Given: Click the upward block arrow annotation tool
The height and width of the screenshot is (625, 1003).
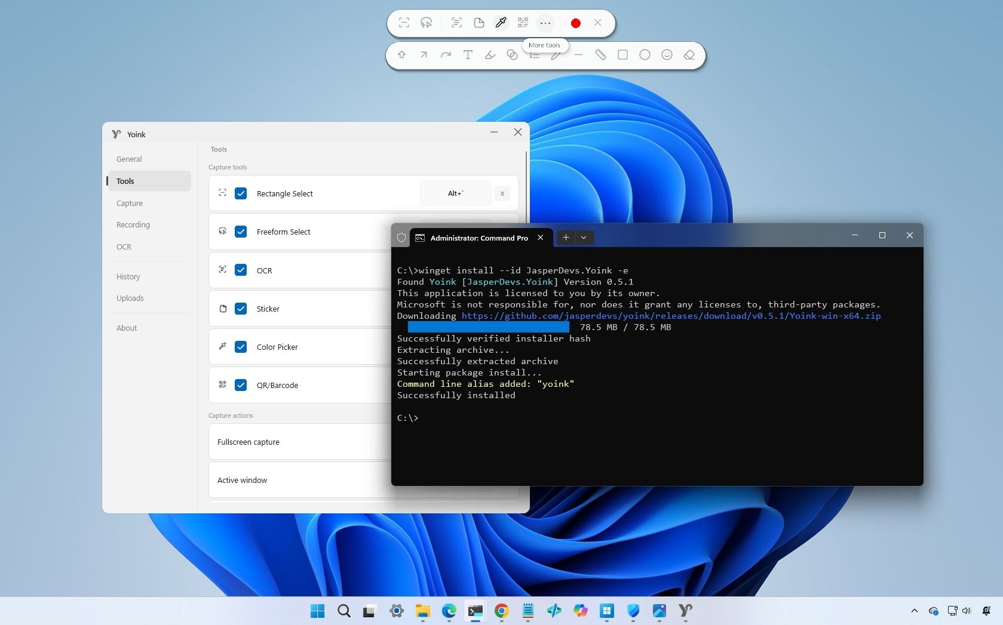Looking at the screenshot, I should point(401,55).
